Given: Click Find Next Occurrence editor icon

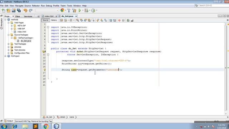Looking at the screenshot, I should 85,20.
